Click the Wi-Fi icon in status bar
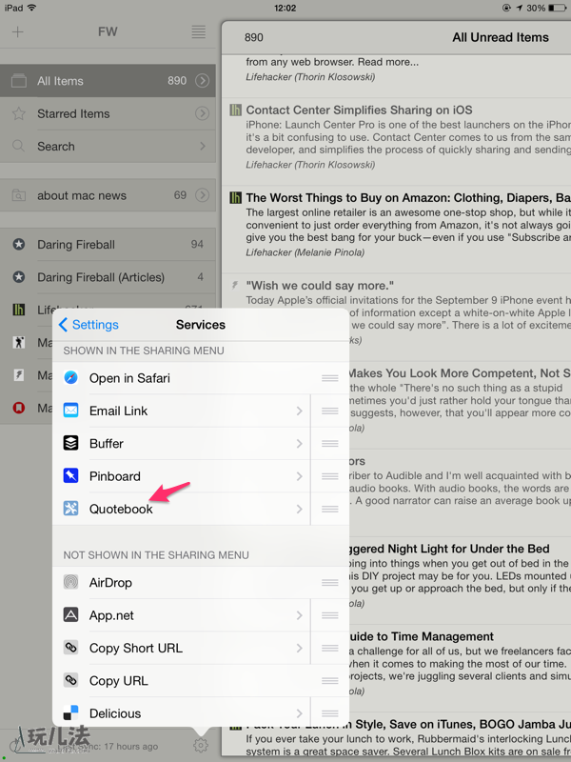571x762 pixels. pos(31,8)
